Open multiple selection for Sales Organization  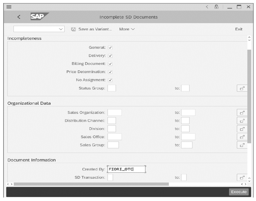[x=242, y=112]
